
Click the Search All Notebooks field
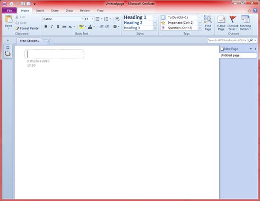click(x=228, y=40)
